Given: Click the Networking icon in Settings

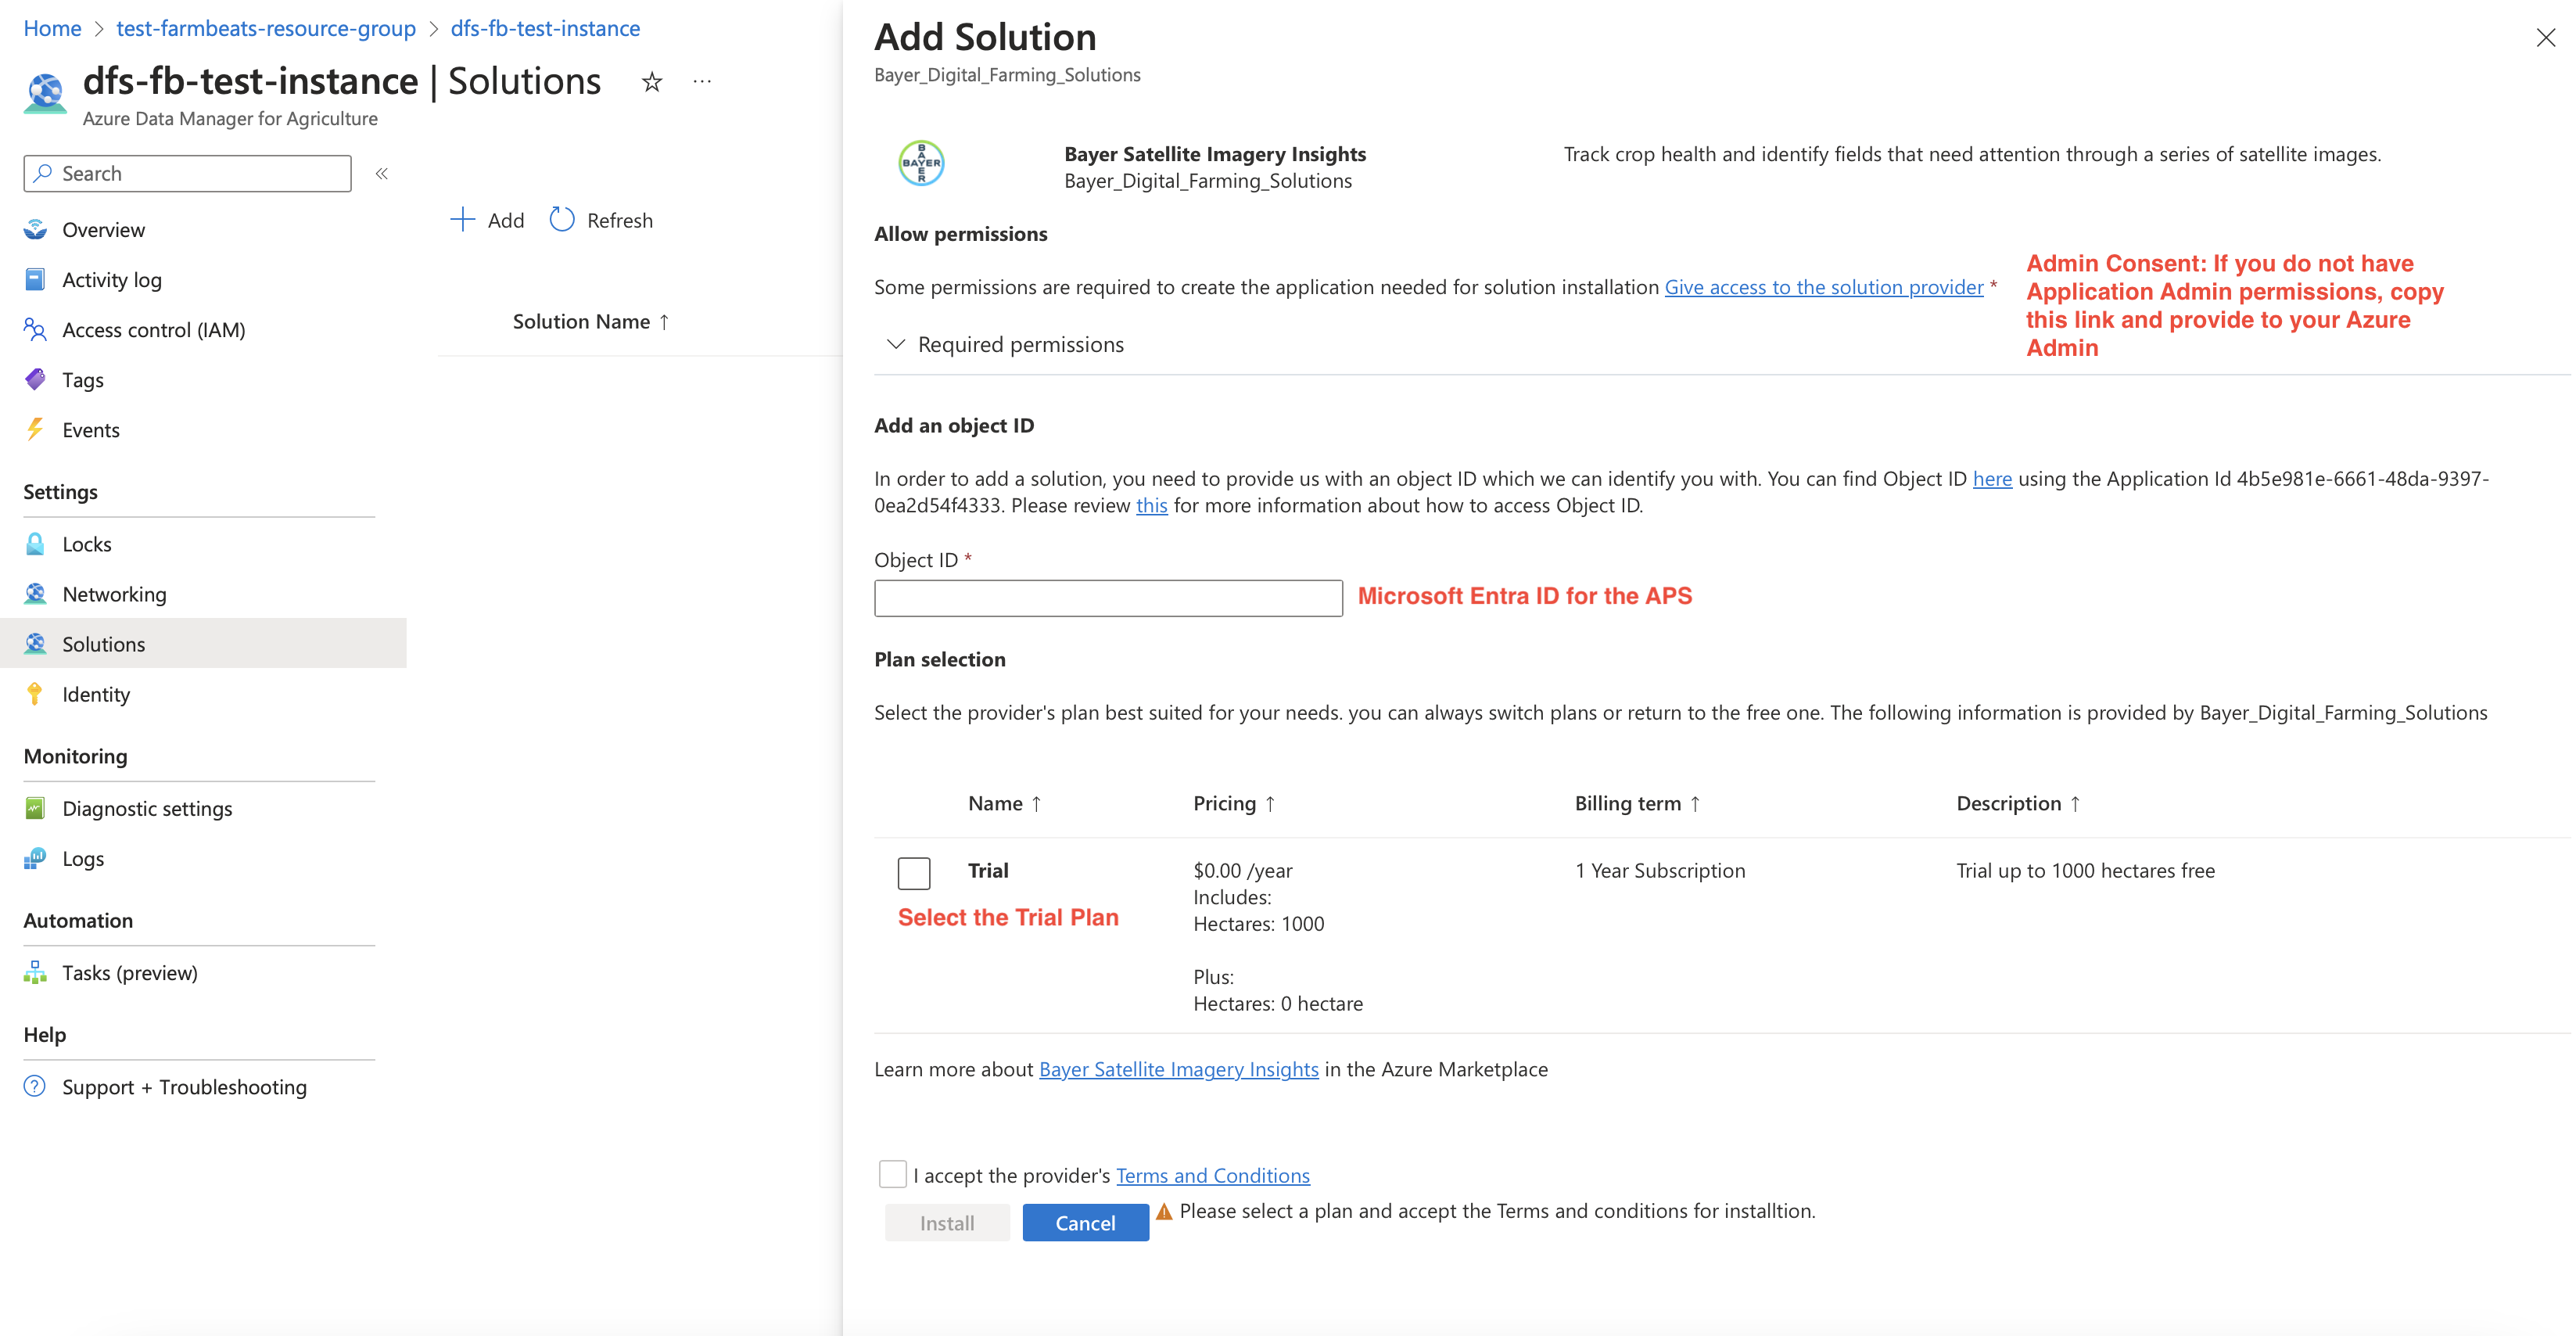Looking at the screenshot, I should pos(35,594).
